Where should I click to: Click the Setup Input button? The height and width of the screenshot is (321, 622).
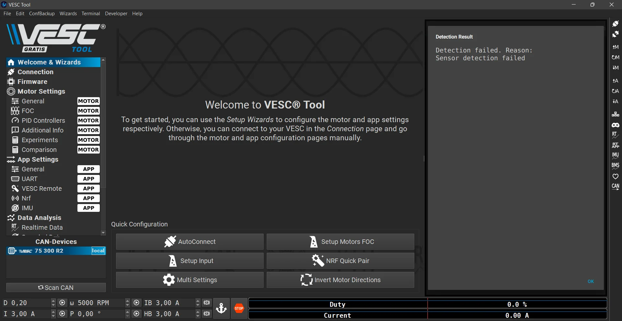point(190,261)
